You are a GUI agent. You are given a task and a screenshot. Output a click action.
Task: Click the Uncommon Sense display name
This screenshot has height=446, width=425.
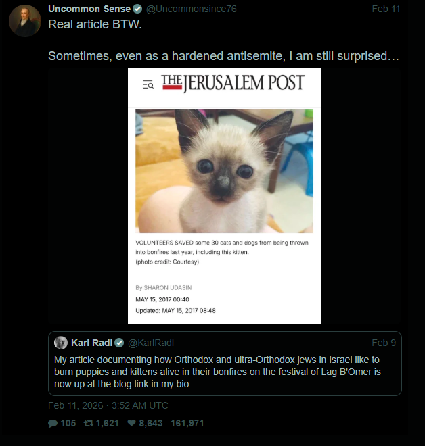tap(89, 9)
